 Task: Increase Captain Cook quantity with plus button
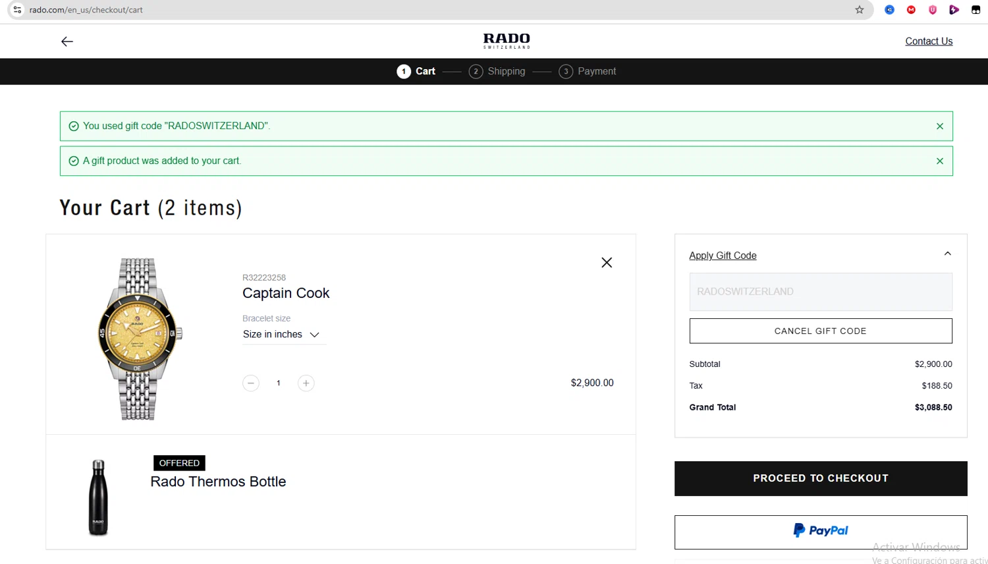coord(306,383)
